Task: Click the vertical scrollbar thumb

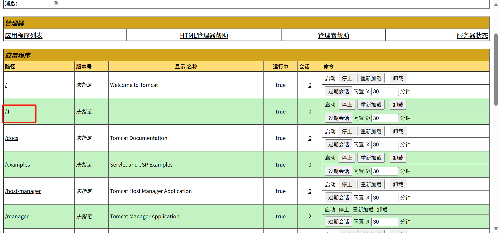Action: [496, 69]
